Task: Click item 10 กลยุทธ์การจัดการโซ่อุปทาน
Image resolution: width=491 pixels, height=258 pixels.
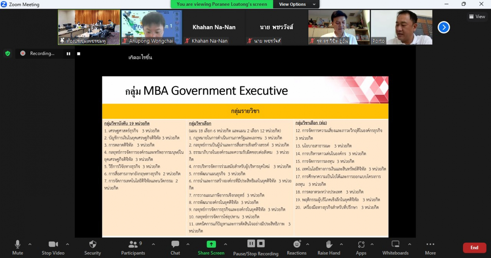Action: point(224,217)
